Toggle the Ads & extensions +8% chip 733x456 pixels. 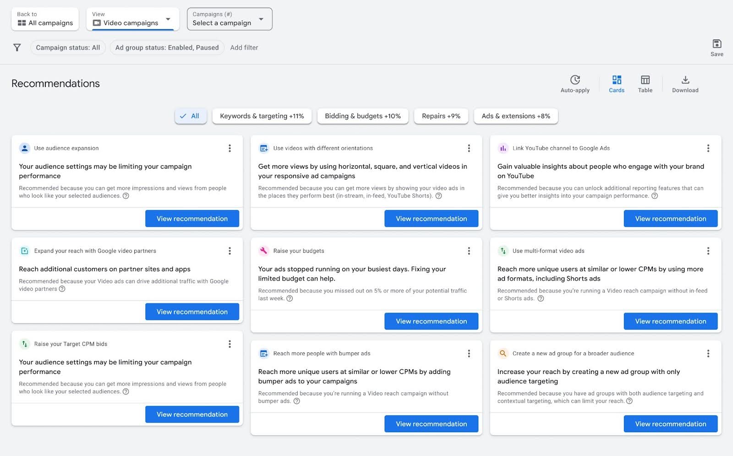tap(516, 116)
